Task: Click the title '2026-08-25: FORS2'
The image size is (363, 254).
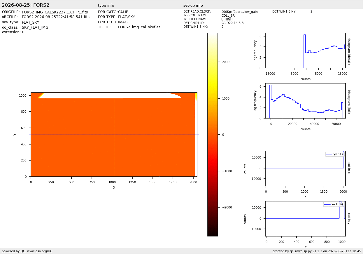Action: pos(26,5)
